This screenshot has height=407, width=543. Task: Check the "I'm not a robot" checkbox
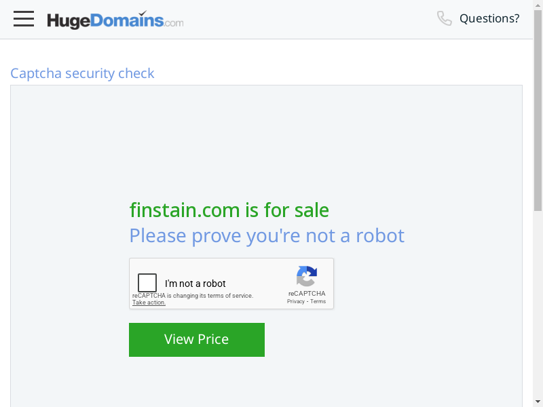tap(147, 283)
